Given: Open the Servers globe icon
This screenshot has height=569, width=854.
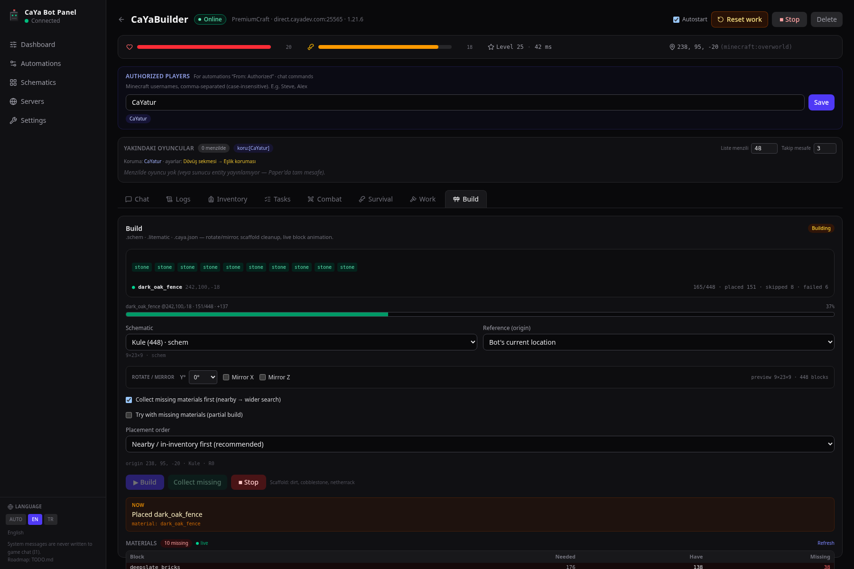Looking at the screenshot, I should [13, 101].
